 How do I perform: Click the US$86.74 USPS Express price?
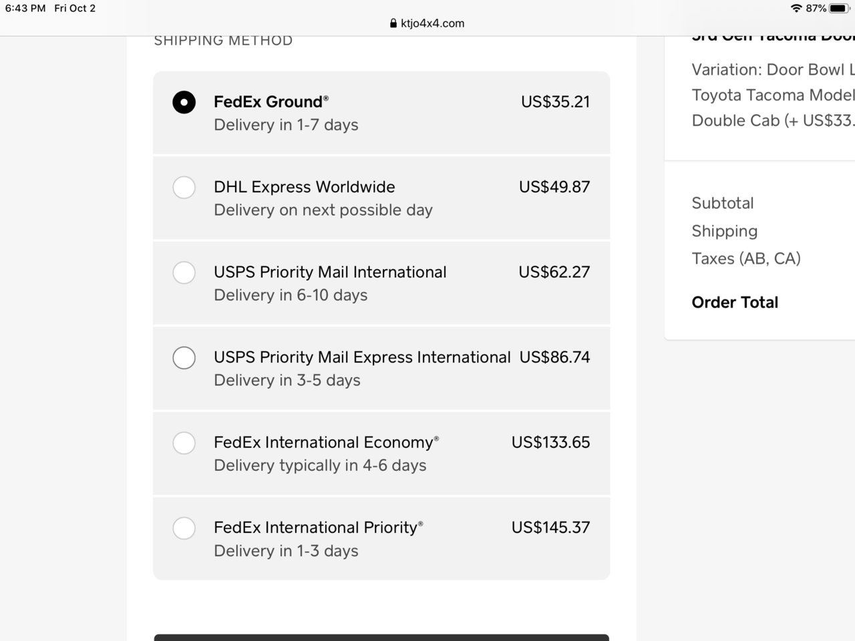point(554,357)
